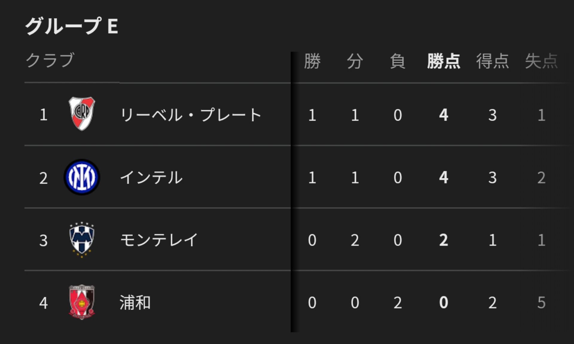Click the 勝 wins column header
574x344 pixels.
[312, 61]
